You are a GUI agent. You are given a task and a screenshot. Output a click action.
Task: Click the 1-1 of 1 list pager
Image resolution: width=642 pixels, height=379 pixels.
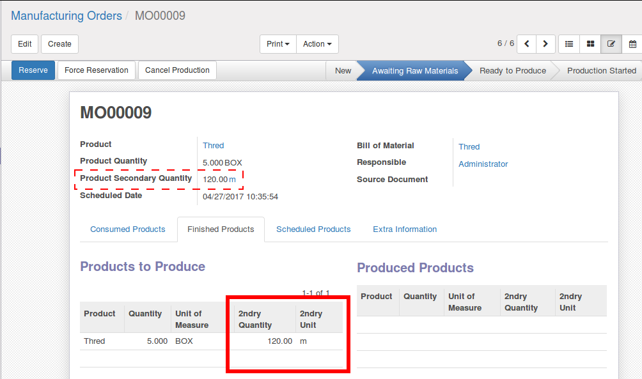click(316, 293)
